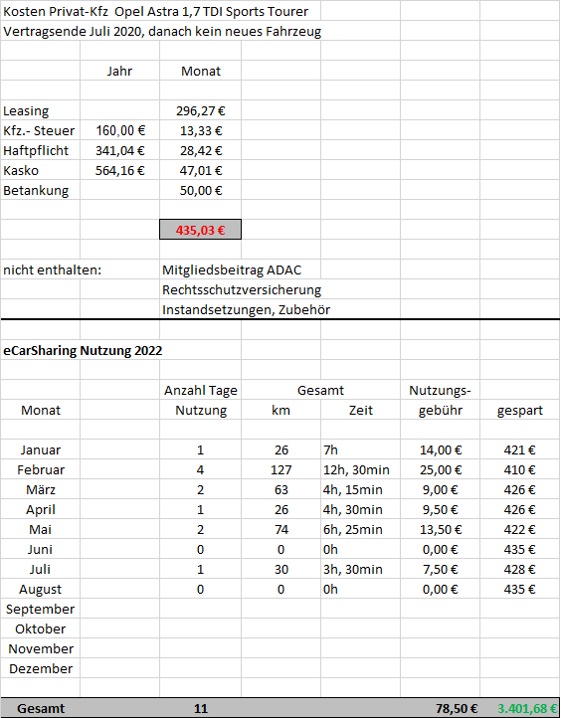
Task: Click the Dezember month label
Action: (x=41, y=668)
